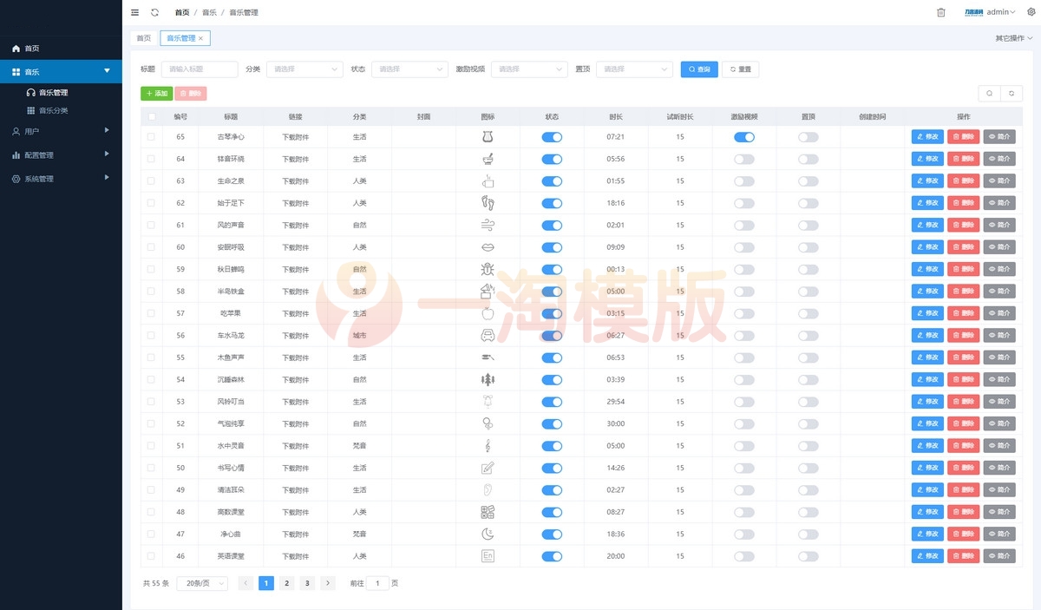Turn off 激励视频 switch for 古琴净心
Image resolution: width=1041 pixels, height=610 pixels.
744,137
